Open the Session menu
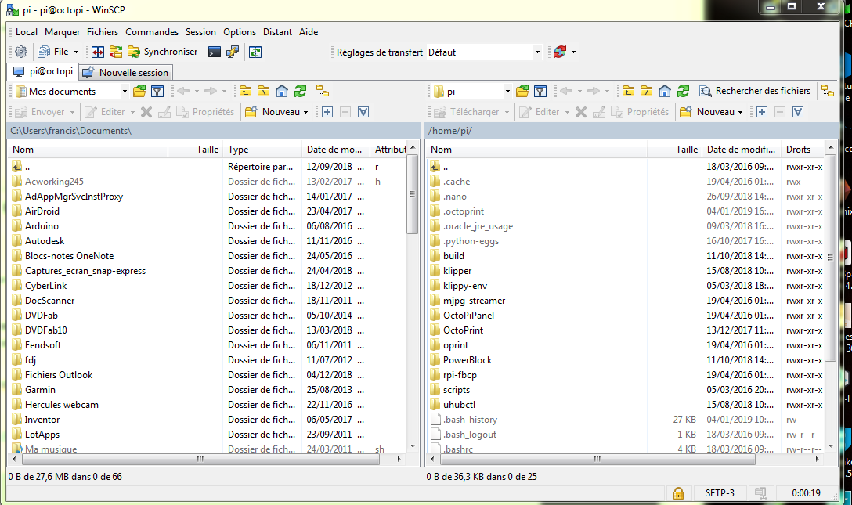Screen dimensions: 852x505 tap(200, 32)
